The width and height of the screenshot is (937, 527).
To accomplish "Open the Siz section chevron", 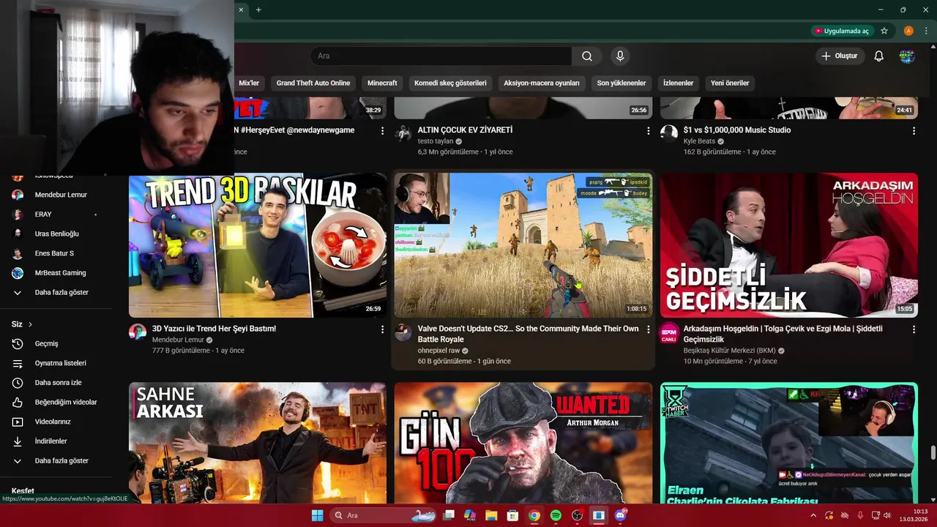I will (x=30, y=324).
